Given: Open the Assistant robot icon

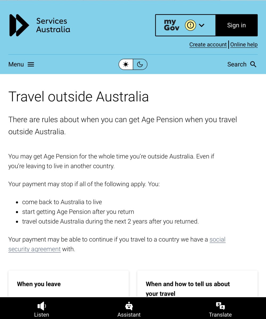Looking at the screenshot, I should pyautogui.click(x=129, y=306).
